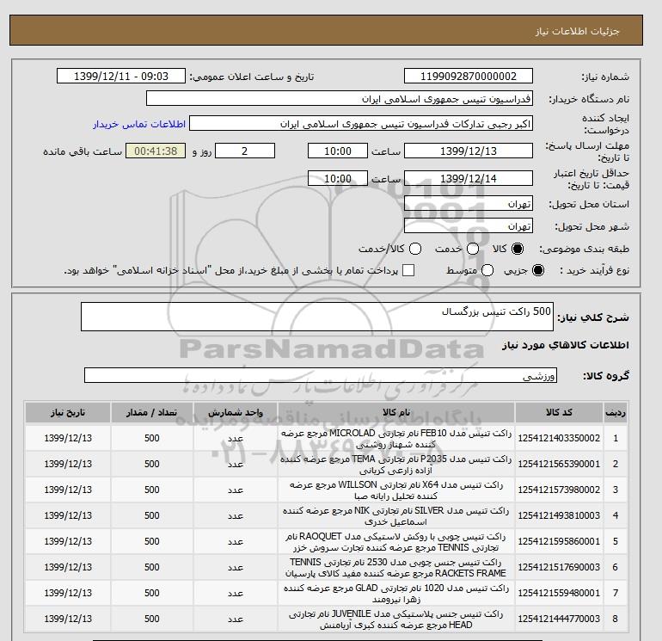Click response deadline date 1399/12/13 field

coord(469,151)
